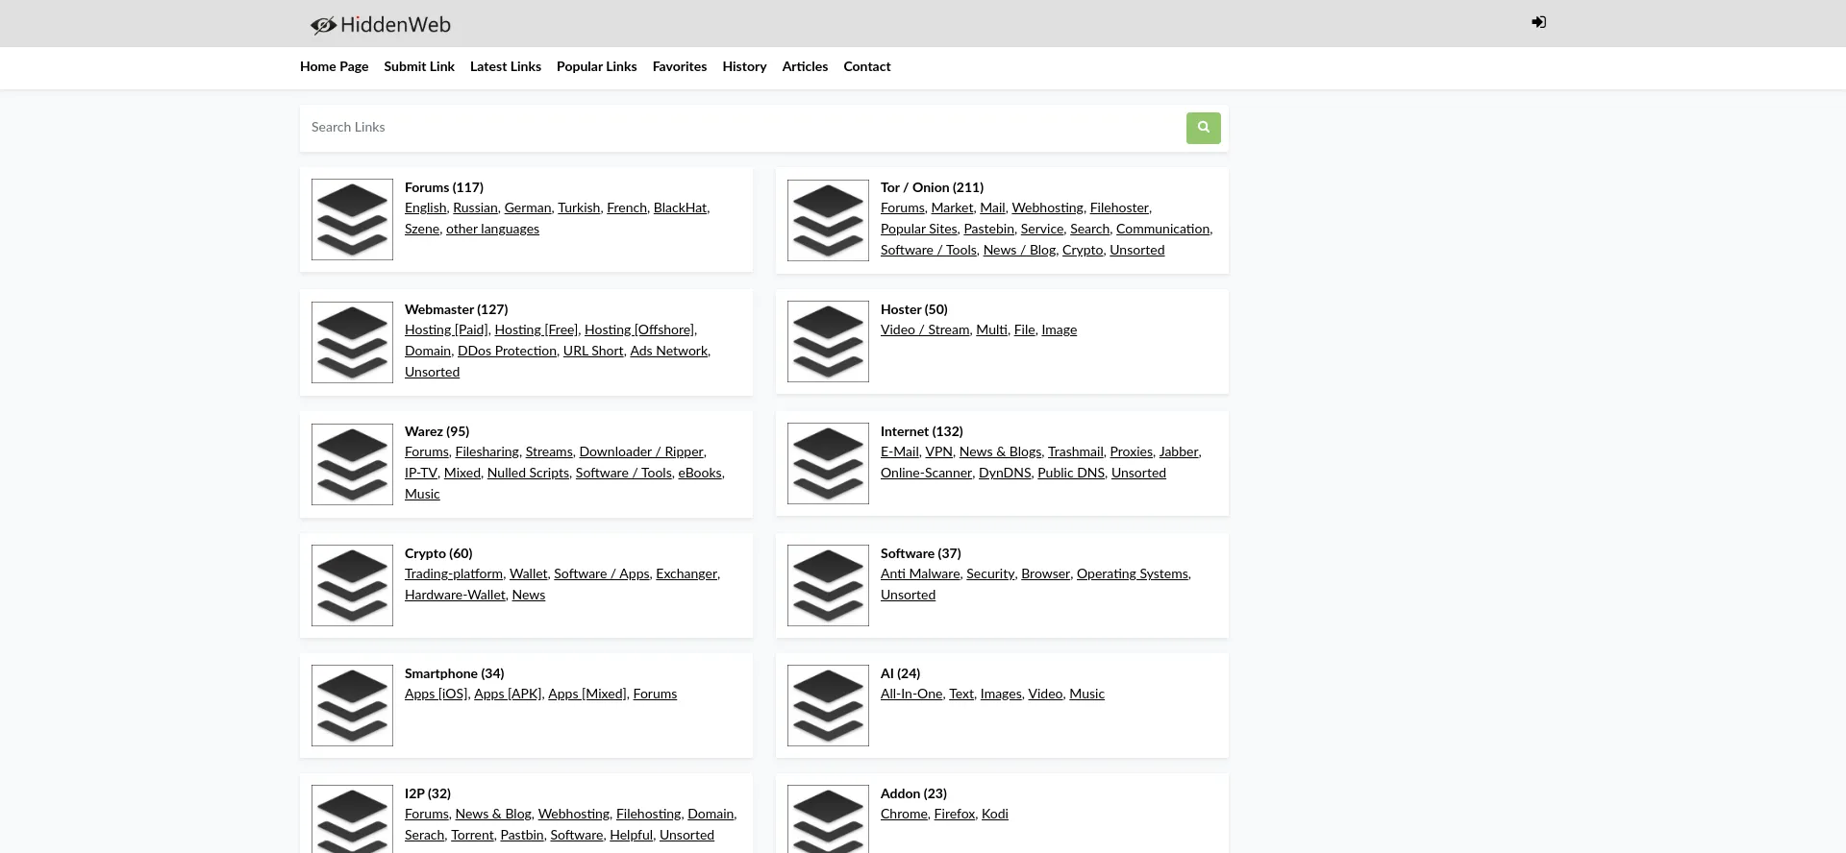
Task: Open the I2P category layers icon
Action: click(x=352, y=819)
